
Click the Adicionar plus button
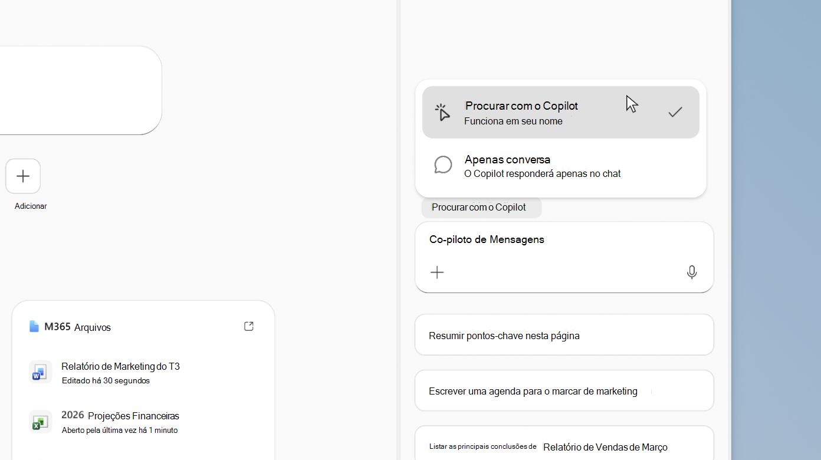coord(23,176)
